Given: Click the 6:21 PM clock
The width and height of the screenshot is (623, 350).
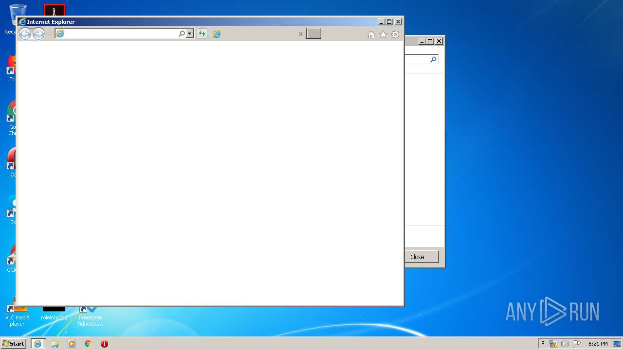Looking at the screenshot, I should (598, 344).
